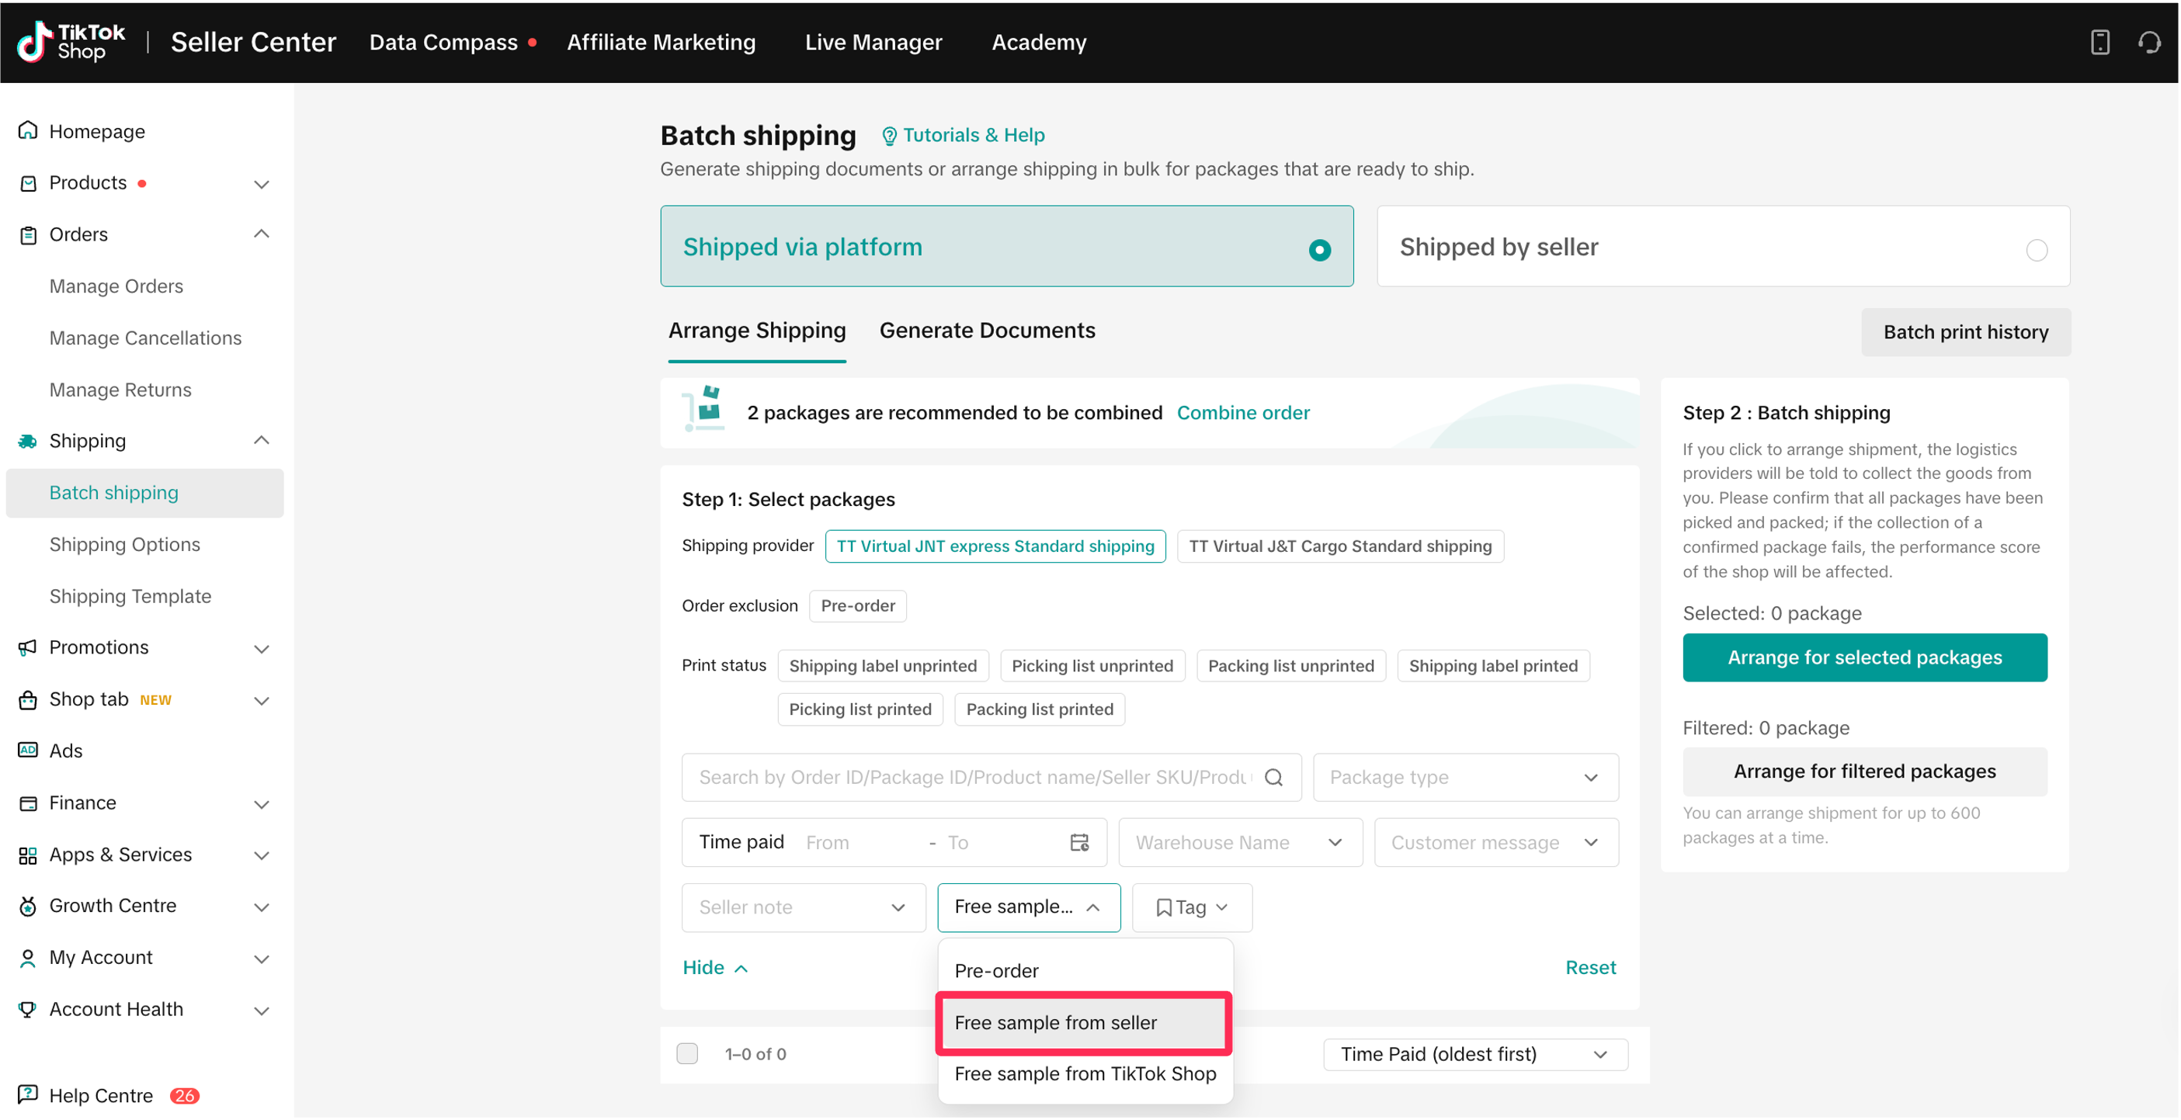Screen dimensions: 2181x1120
Task: Click Arrange for selected packages button
Action: 1864,657
